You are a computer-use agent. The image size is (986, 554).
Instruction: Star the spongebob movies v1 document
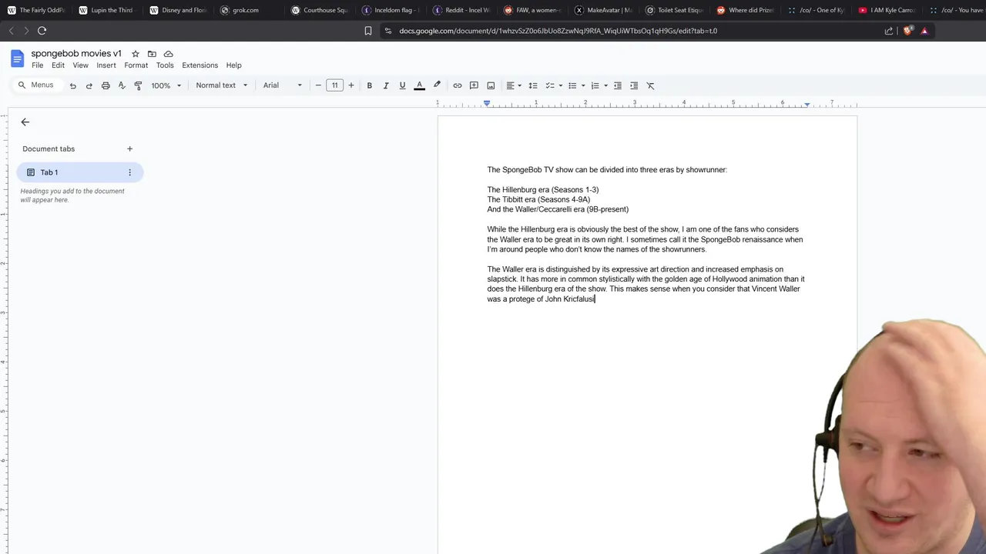click(x=136, y=54)
